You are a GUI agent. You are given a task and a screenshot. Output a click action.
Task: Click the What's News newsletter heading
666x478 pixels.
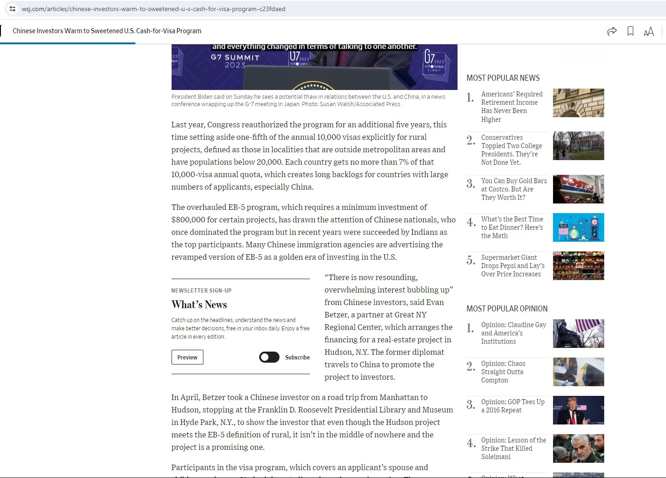199,305
